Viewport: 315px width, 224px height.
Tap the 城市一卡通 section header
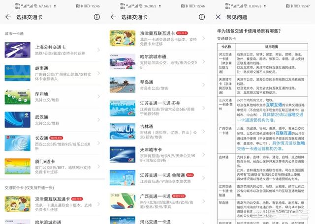pyautogui.click(x=14, y=33)
